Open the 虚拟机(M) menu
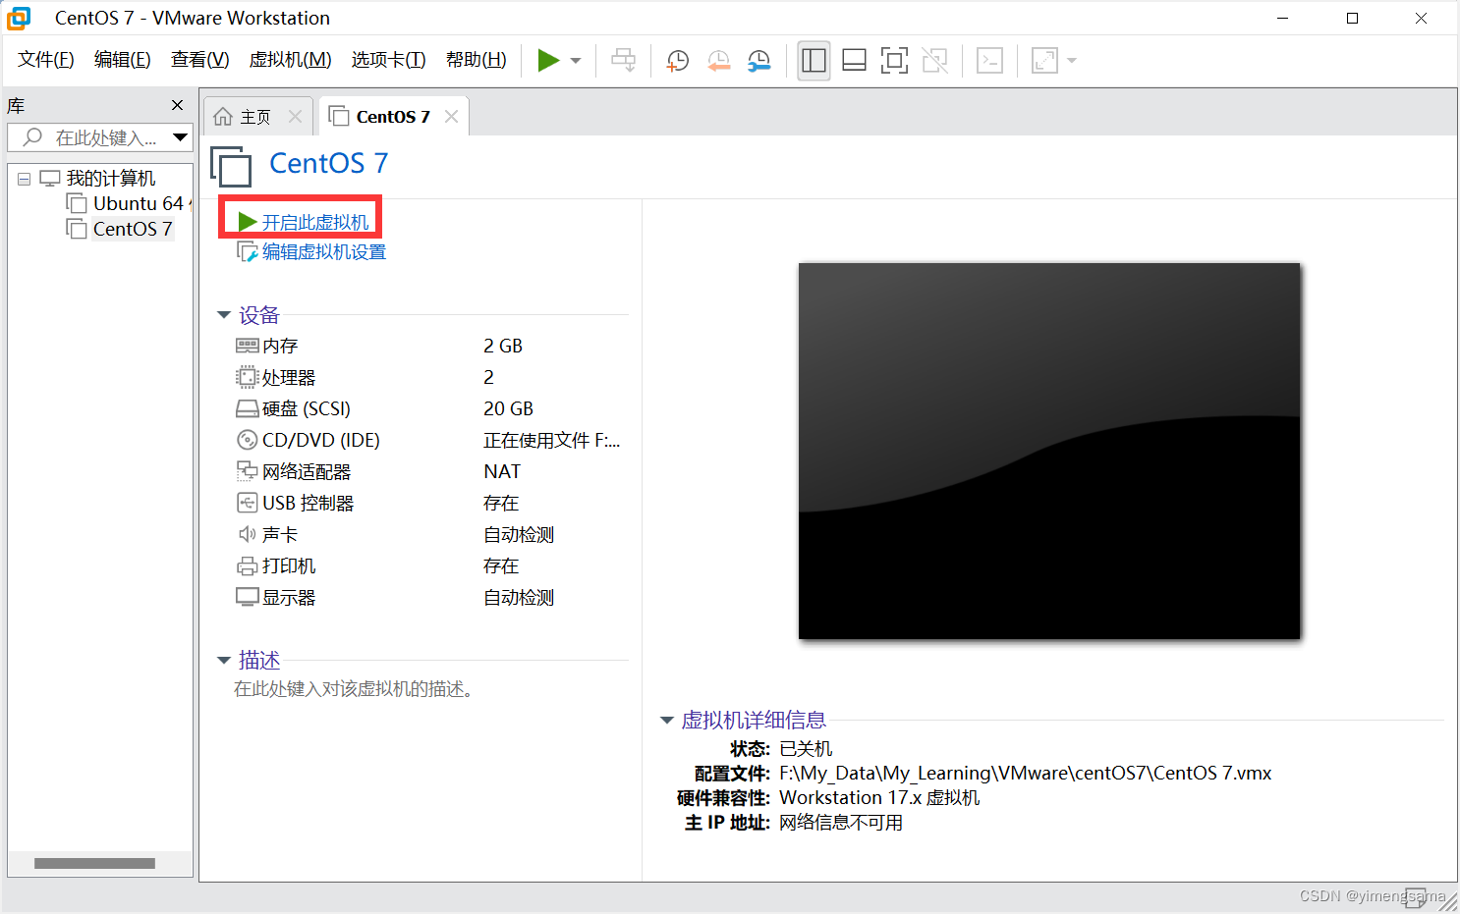The width and height of the screenshot is (1460, 914). tap(290, 60)
